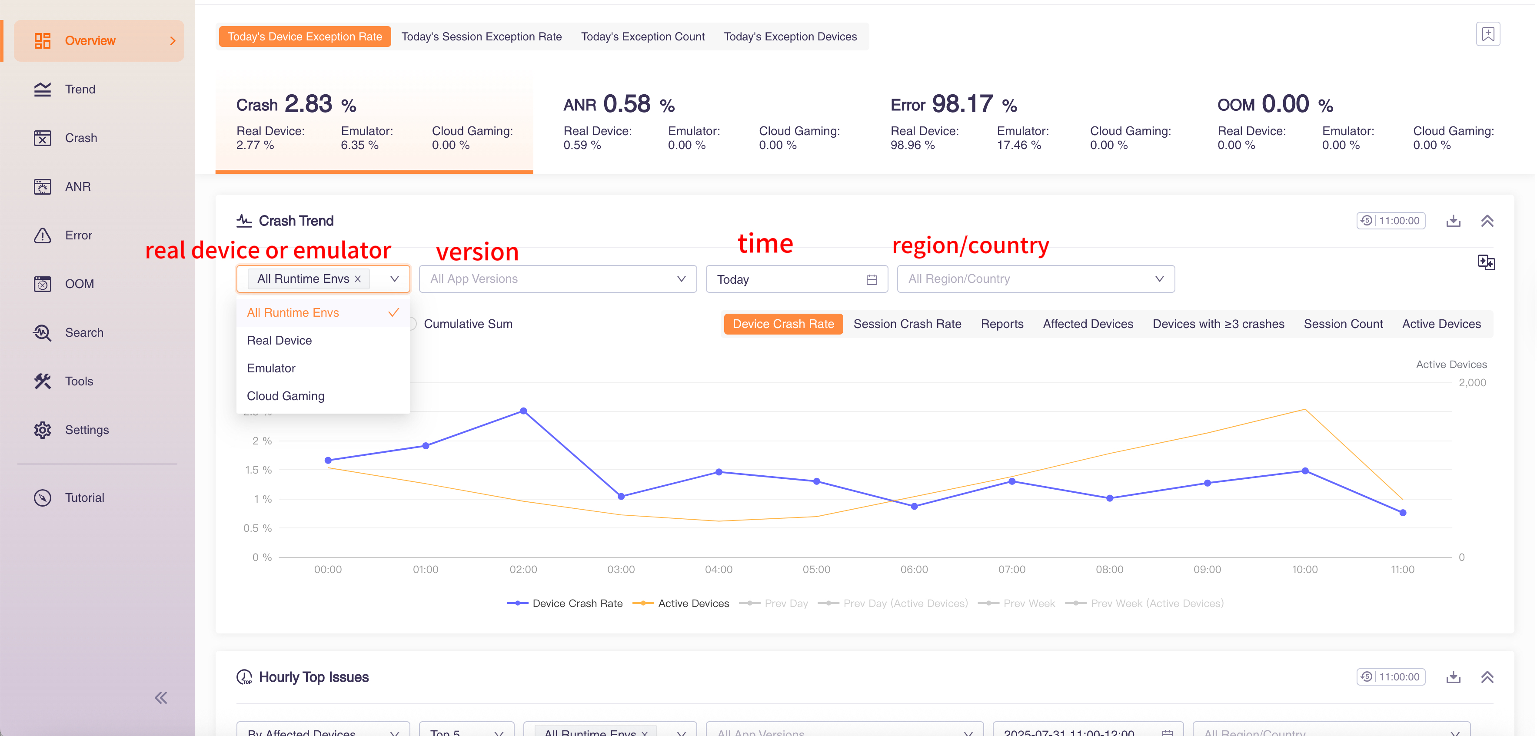Switch to Today's Exception Devices tab
The image size is (1537, 736).
point(790,37)
